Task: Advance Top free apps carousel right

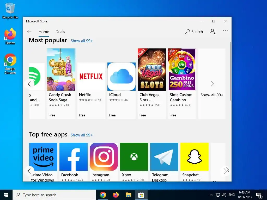Action: tap(225, 171)
